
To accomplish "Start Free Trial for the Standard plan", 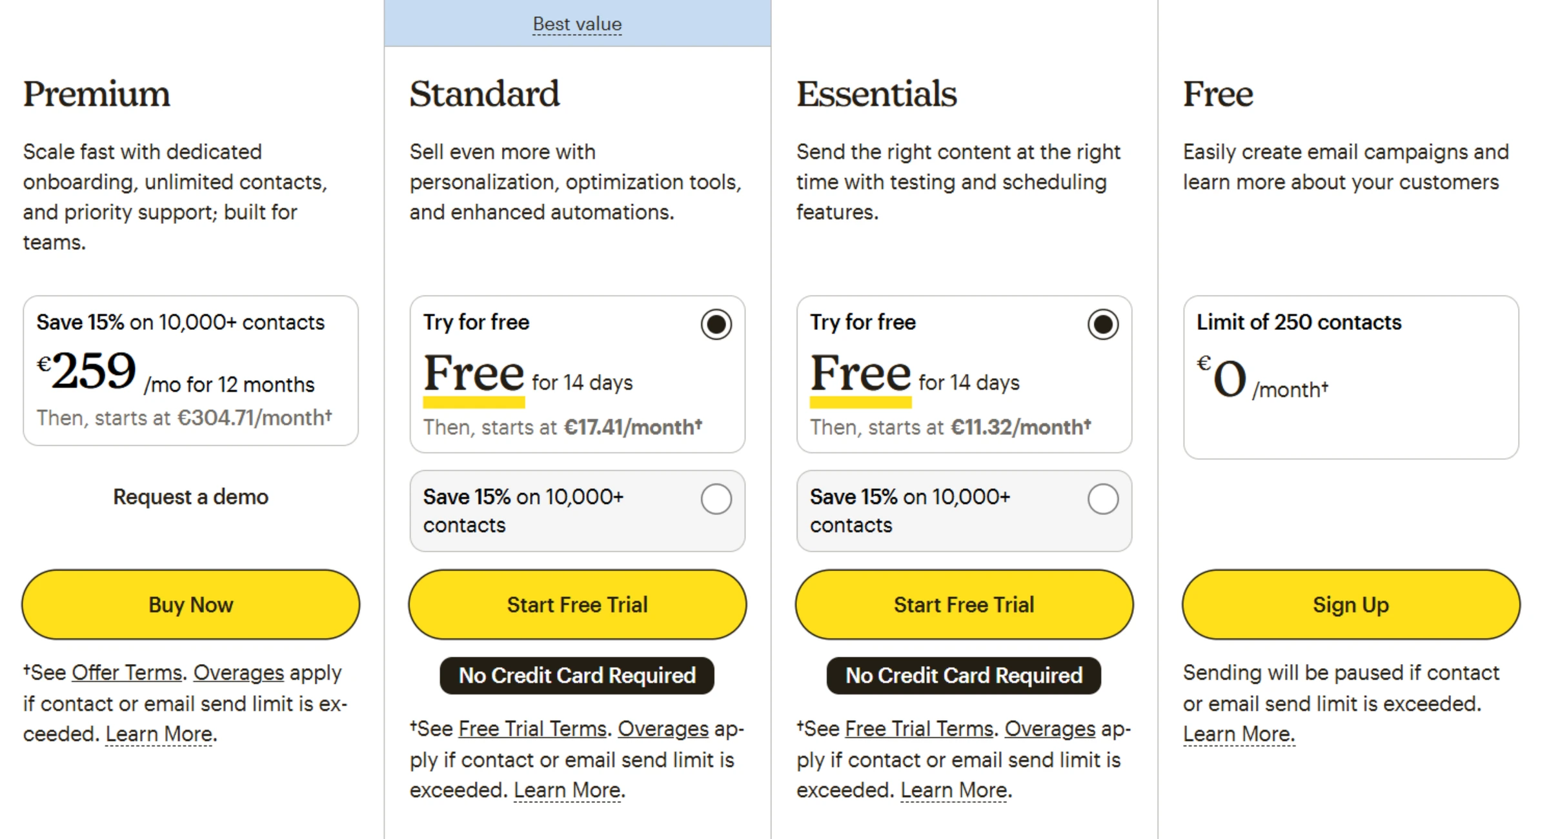I will click(x=577, y=605).
